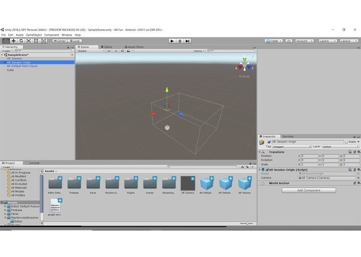Open World Anchor gear menu

tap(359, 183)
